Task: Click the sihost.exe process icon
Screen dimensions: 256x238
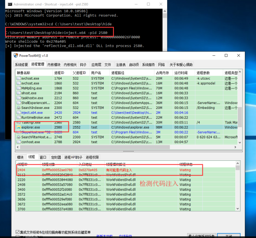Action: [19, 93]
